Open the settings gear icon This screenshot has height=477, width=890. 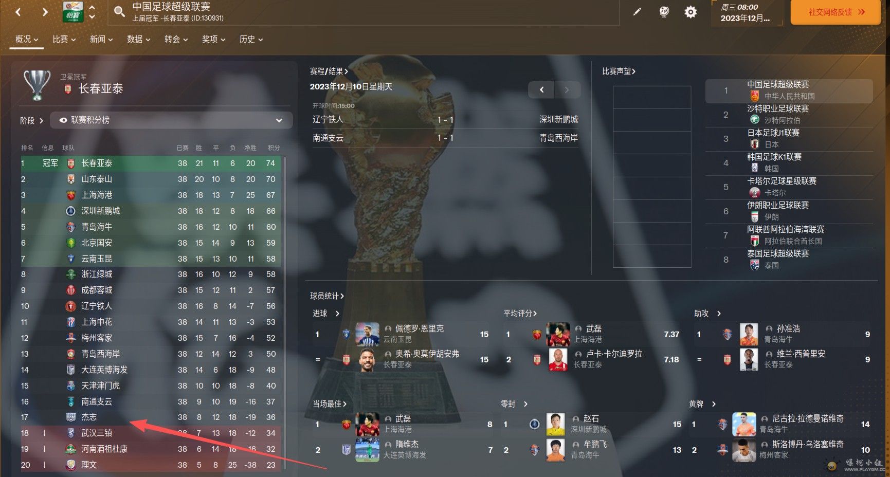click(x=691, y=12)
